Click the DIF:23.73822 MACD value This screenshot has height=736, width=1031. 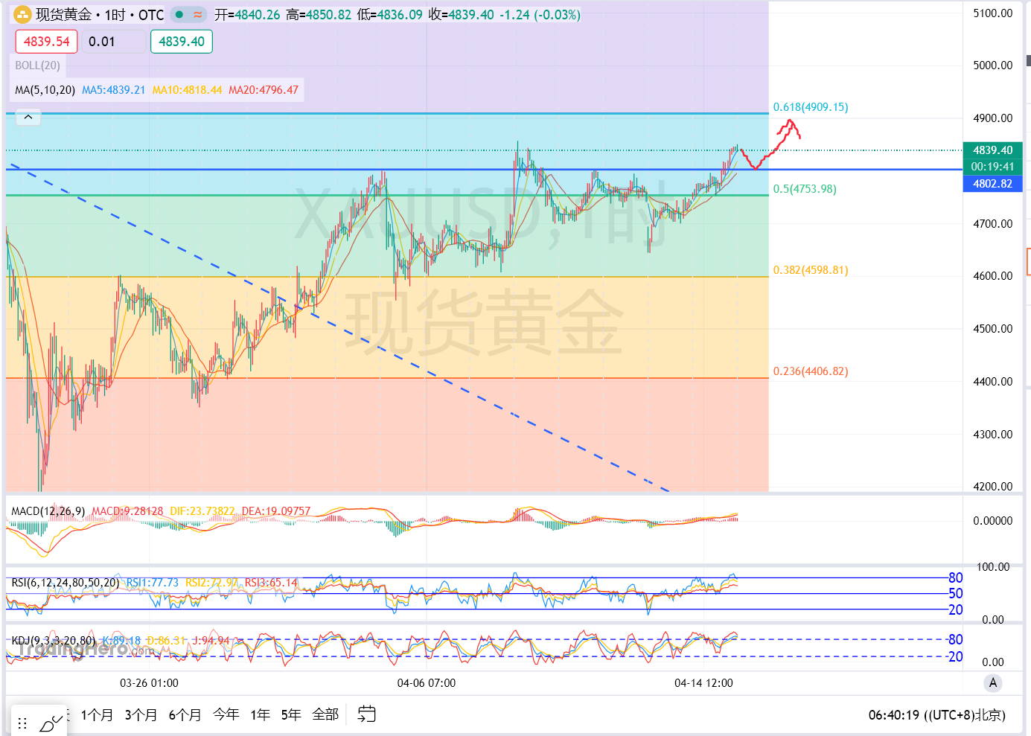(x=202, y=511)
